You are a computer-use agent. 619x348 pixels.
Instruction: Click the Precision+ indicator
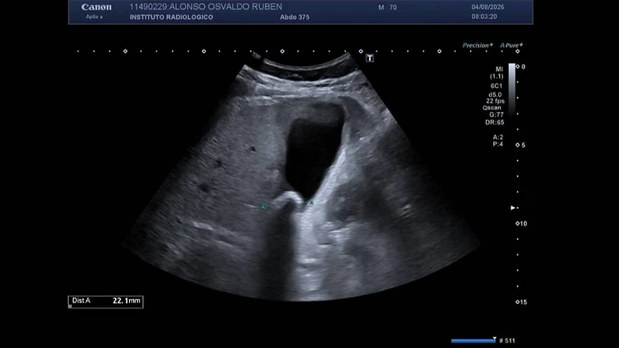click(477, 45)
